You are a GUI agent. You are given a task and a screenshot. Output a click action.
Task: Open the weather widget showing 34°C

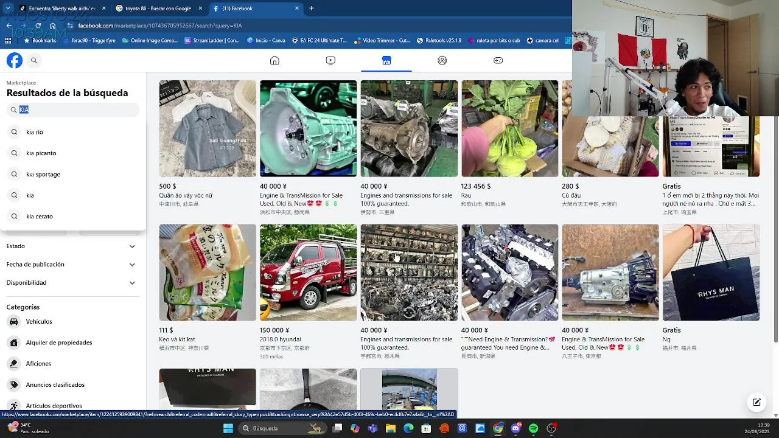click(x=28, y=428)
